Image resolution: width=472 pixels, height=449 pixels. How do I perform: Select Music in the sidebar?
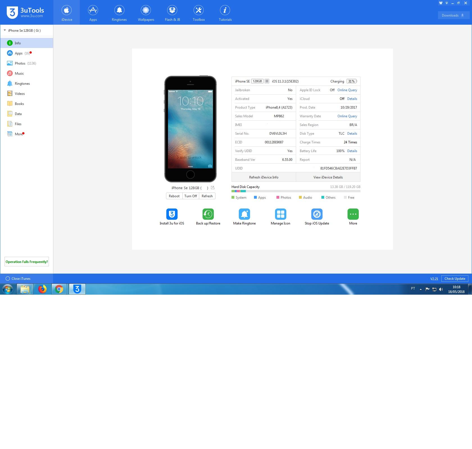[27, 73]
